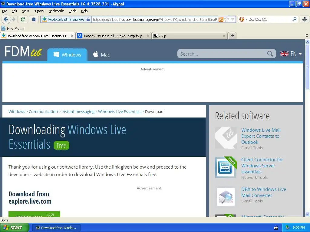Click the network tray icon beside the clock
Viewport: 310px width, 232px height.
pyautogui.click(x=287, y=228)
